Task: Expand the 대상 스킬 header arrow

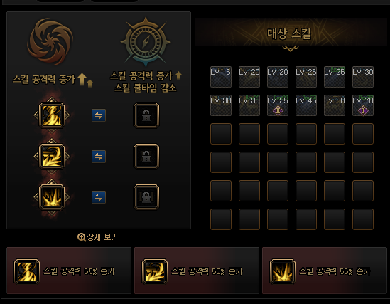Action: 291,48
